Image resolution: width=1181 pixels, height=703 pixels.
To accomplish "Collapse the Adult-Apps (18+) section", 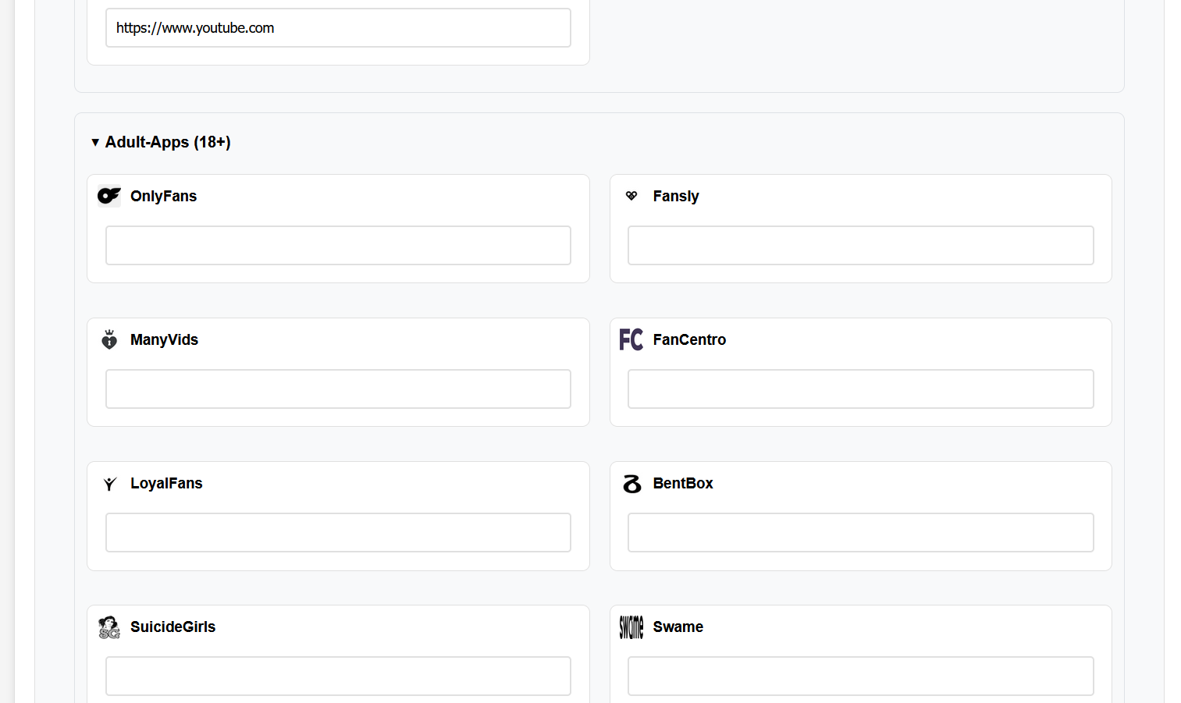I will [x=95, y=142].
